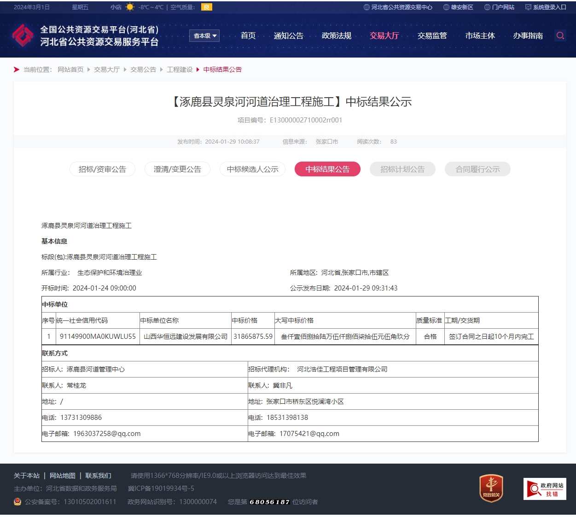576x517 pixels.
Task: Select the 中标结果公告 tab
Action: pos(327,169)
